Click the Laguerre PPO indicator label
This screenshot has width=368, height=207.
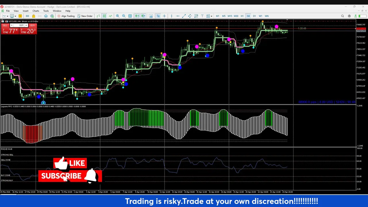coord(6,107)
